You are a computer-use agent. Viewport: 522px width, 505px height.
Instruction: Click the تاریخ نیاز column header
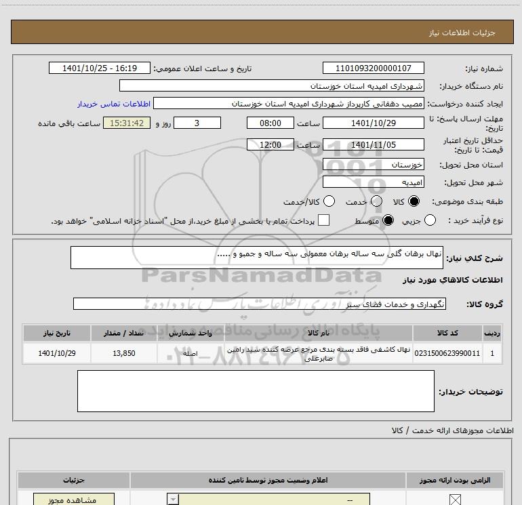57,333
